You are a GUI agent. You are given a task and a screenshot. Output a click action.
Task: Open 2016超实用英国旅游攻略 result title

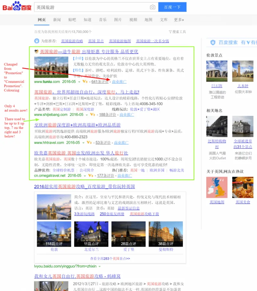84,187
